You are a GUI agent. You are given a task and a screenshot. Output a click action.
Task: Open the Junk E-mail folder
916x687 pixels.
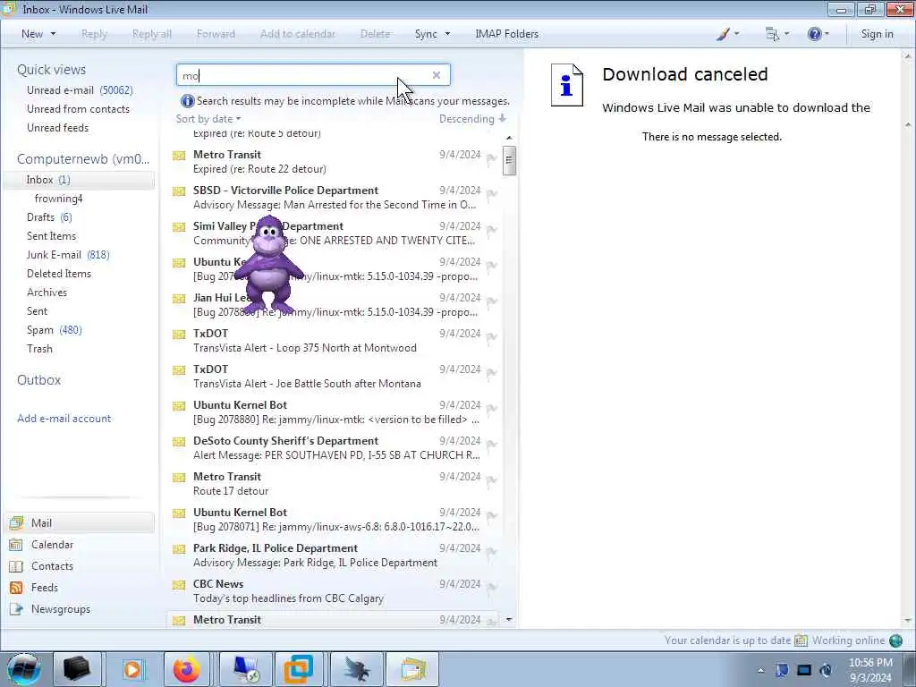(68, 255)
